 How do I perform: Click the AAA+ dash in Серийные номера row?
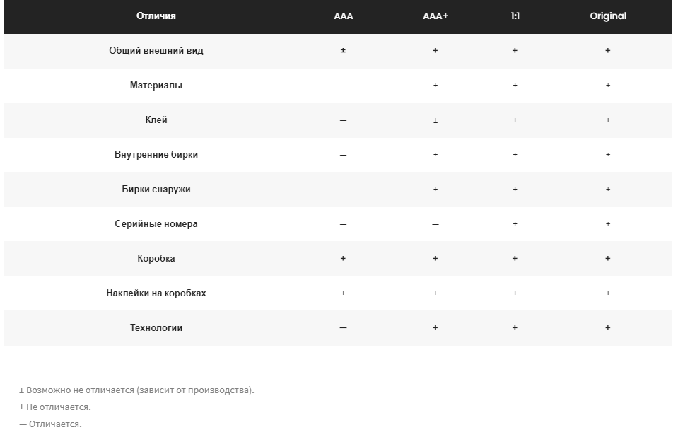point(436,224)
